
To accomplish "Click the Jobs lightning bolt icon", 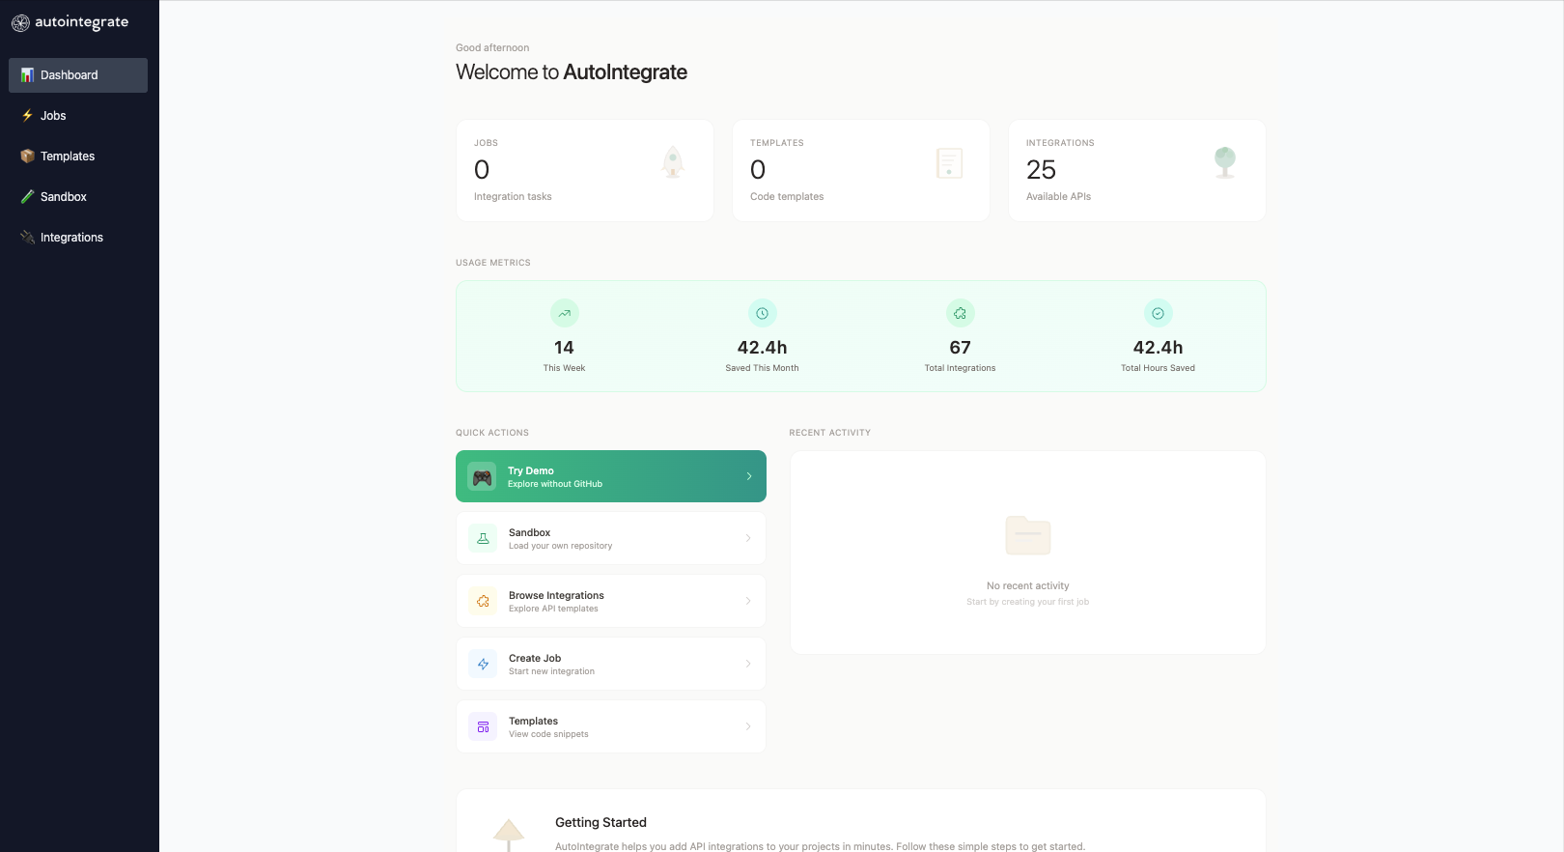I will click(x=27, y=116).
